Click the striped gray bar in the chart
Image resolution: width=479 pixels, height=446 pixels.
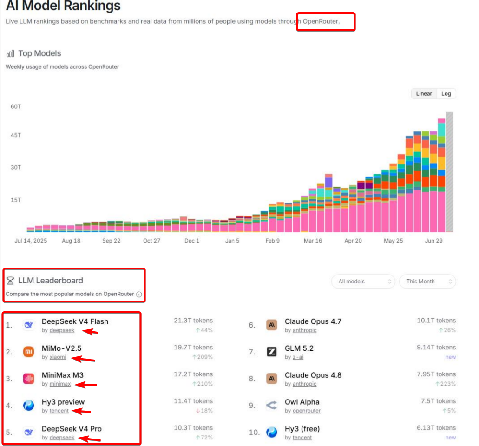coord(449,172)
